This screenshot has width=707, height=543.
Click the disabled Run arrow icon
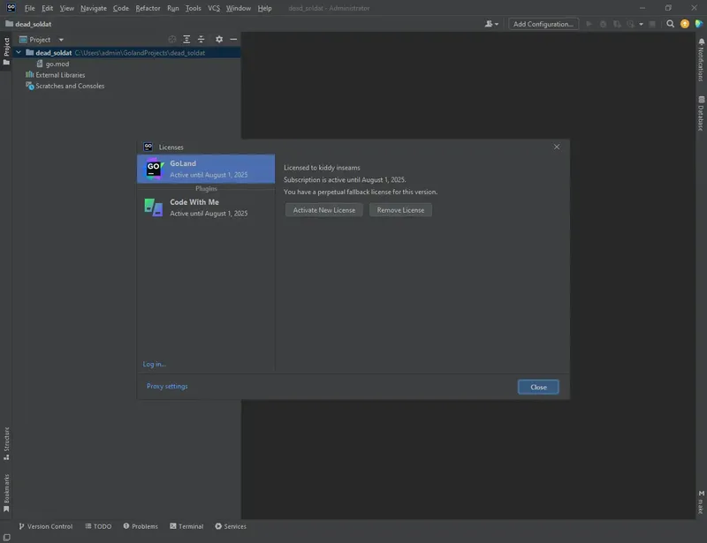(x=589, y=24)
